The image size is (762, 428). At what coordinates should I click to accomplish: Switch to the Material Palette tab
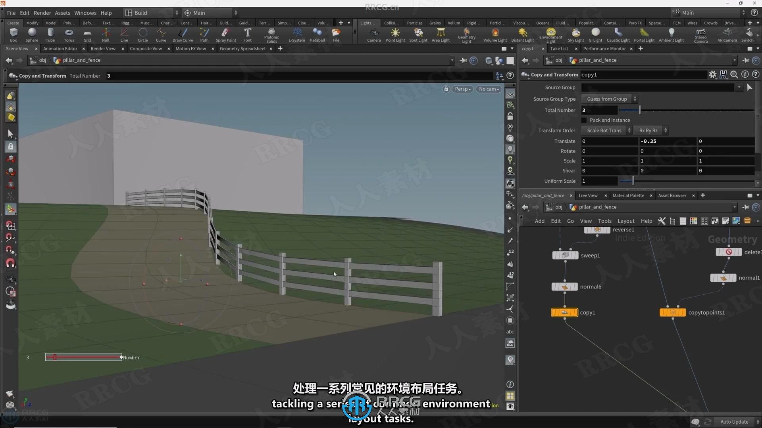628,195
